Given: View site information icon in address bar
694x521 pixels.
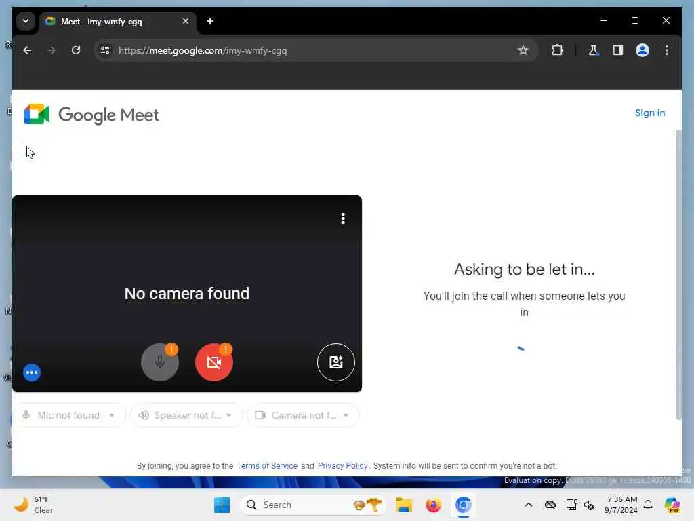Looking at the screenshot, I should point(105,50).
